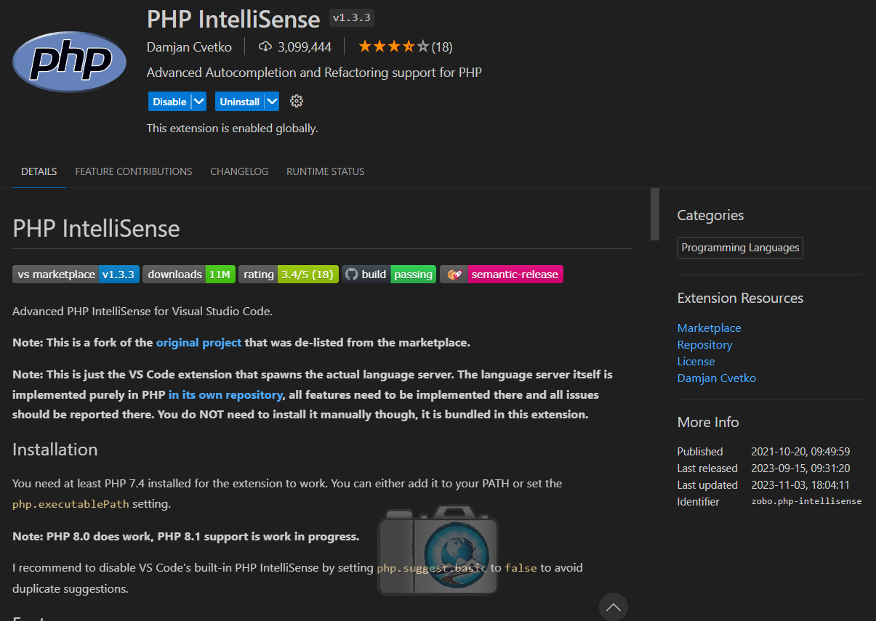Switch to the Details tab
876x621 pixels.
click(39, 172)
